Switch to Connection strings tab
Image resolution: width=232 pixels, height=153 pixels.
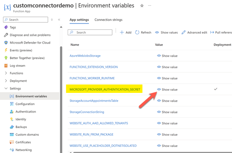108,20
